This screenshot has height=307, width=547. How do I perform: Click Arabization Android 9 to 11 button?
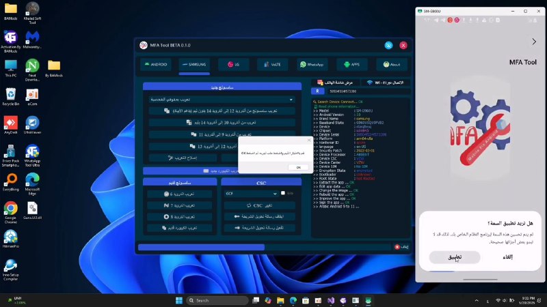coord(222,134)
